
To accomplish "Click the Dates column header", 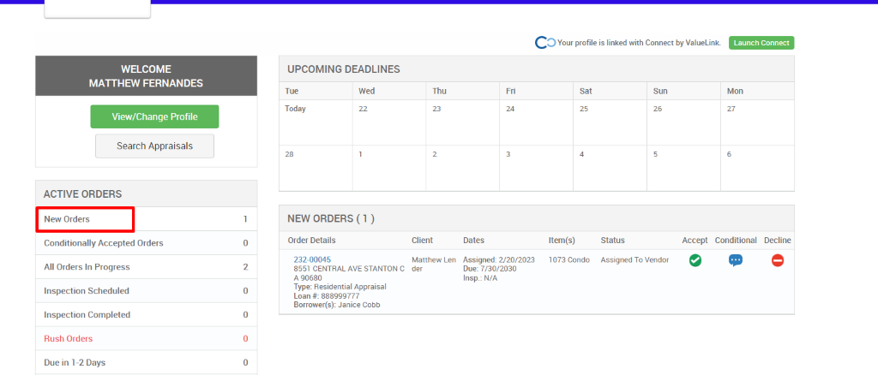I will (x=473, y=241).
